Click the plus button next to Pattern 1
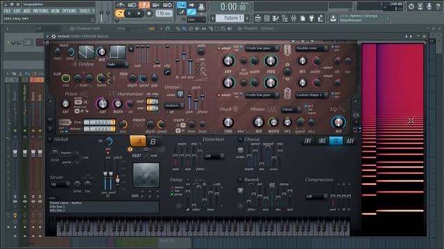 pyautogui.click(x=247, y=19)
